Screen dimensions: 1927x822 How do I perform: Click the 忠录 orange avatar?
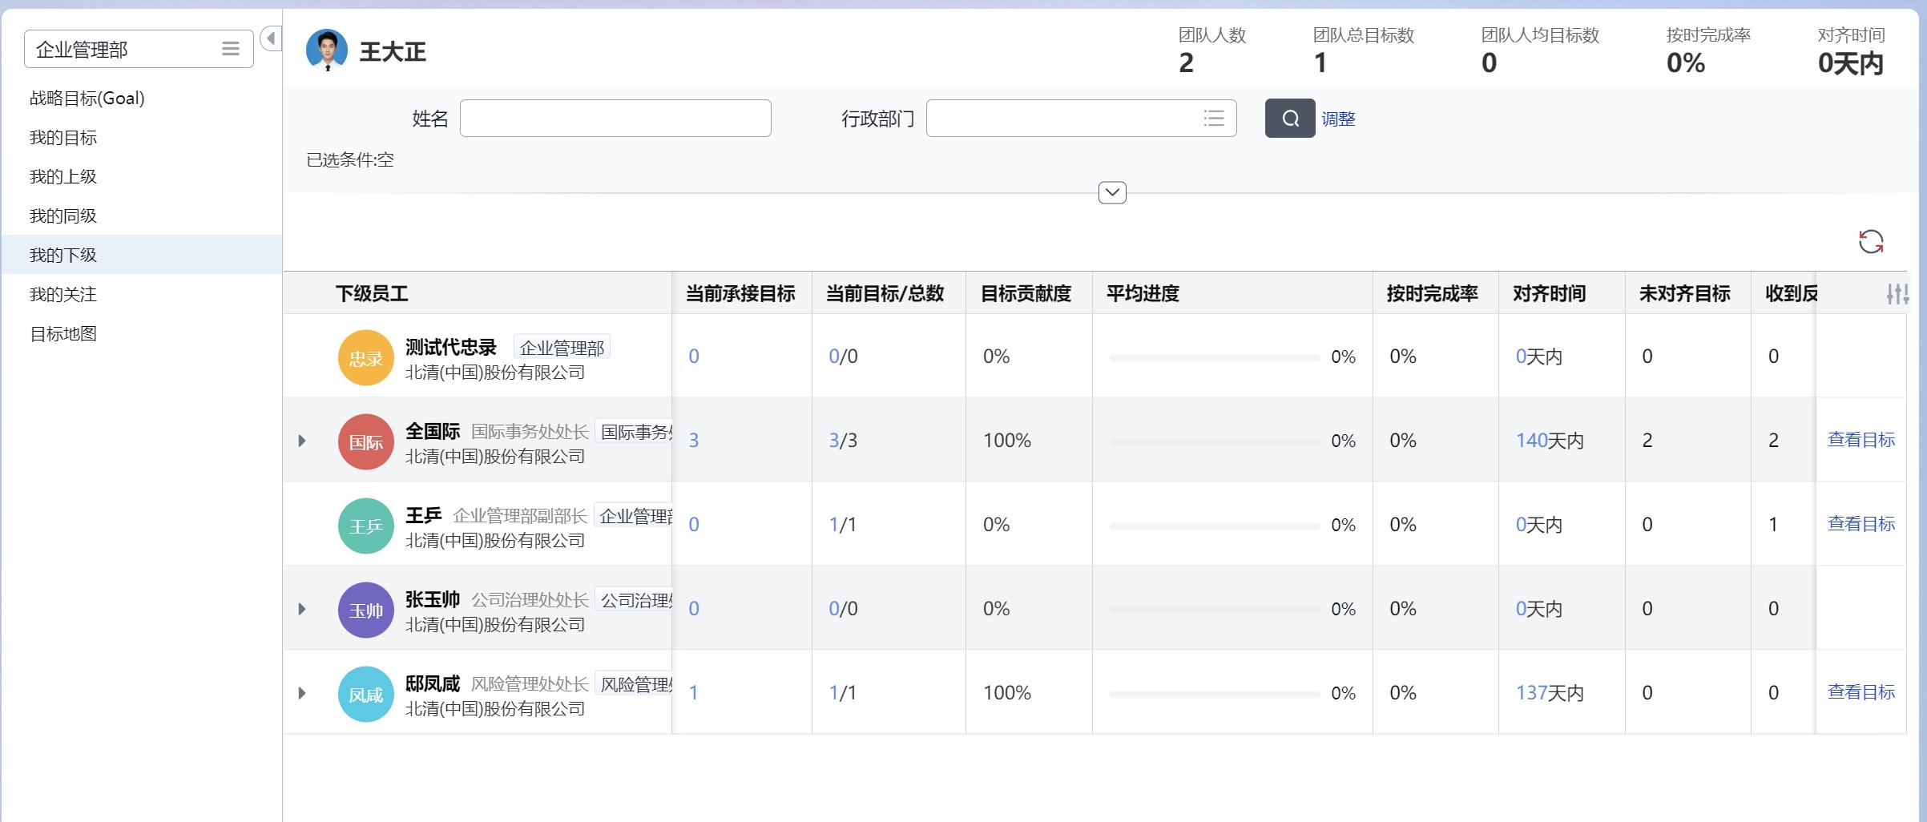pos(366,358)
